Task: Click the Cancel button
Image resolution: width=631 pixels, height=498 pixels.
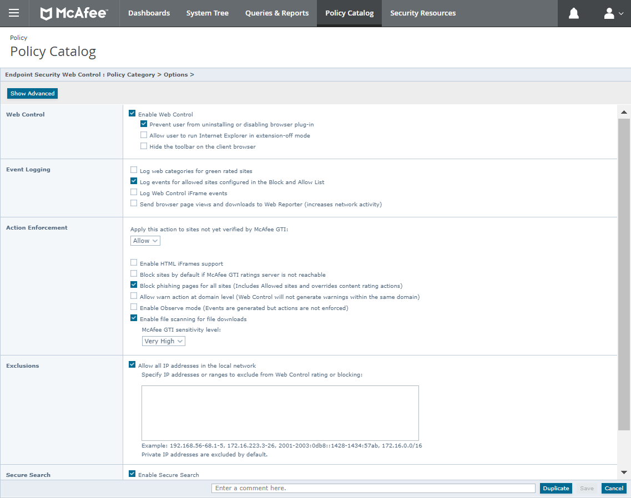Action: click(614, 489)
